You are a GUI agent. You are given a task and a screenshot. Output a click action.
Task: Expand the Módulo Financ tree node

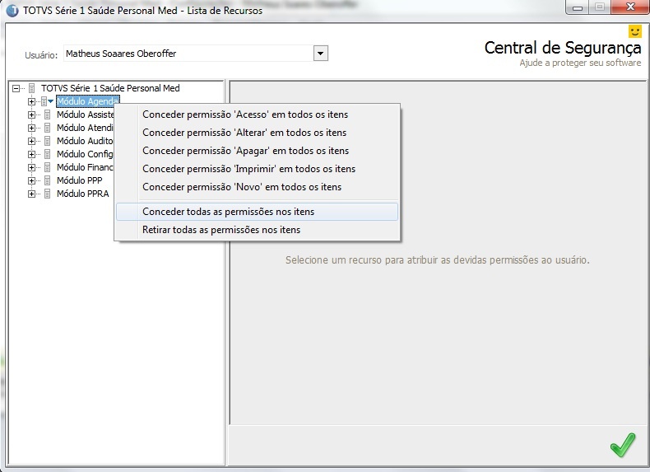[31, 167]
